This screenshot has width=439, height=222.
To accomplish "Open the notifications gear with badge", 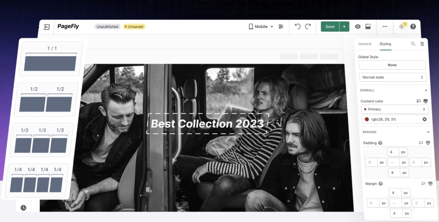I will 403,26.
